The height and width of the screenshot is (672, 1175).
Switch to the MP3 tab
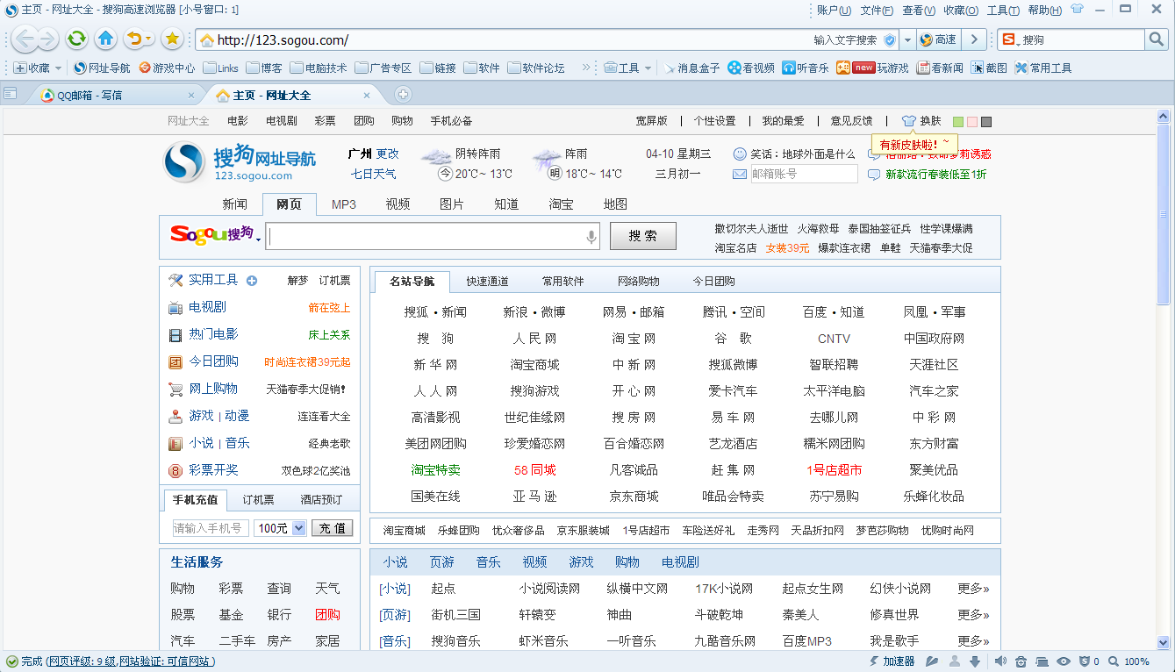342,204
